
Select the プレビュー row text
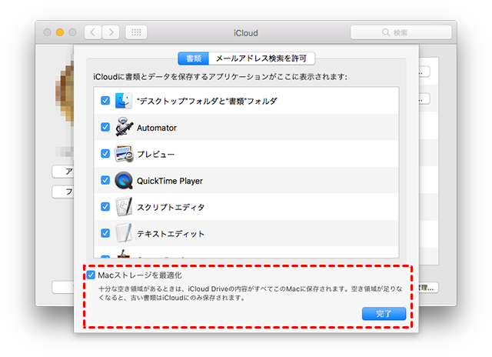tap(155, 154)
